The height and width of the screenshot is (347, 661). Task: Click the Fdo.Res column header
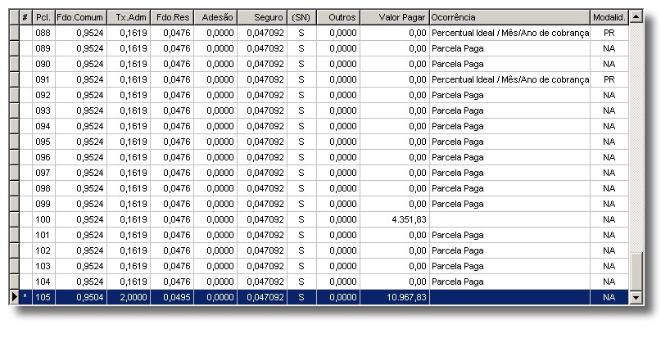pos(172,17)
